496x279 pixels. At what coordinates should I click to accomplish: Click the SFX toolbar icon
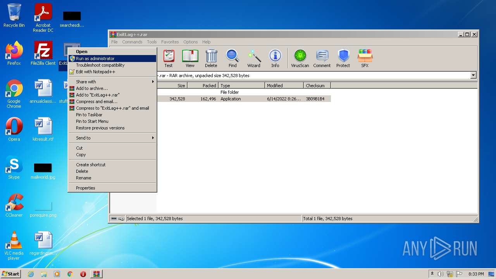pos(365,59)
